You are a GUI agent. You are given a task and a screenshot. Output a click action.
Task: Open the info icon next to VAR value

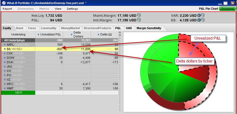click(x=199, y=16)
